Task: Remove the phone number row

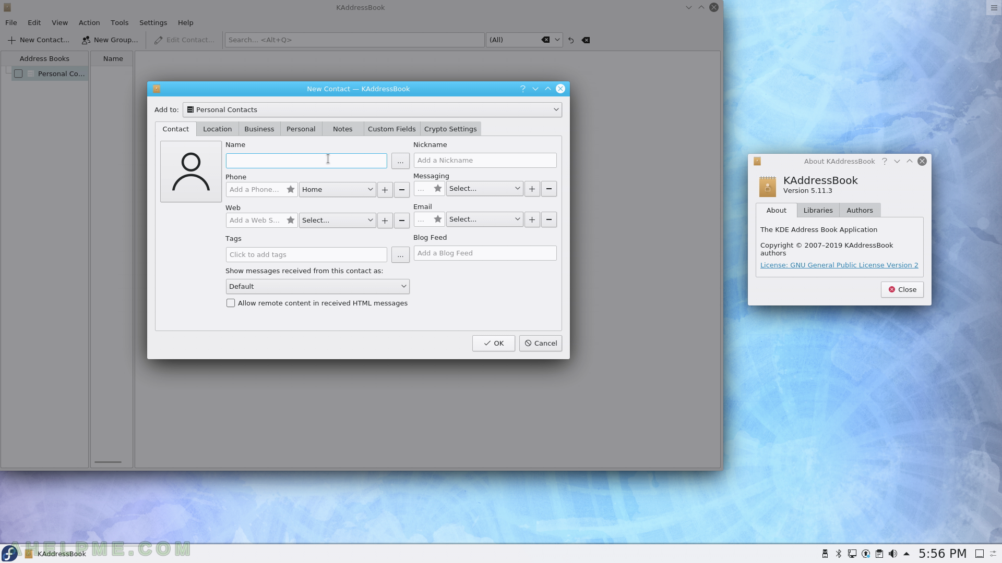Action: coord(401,190)
